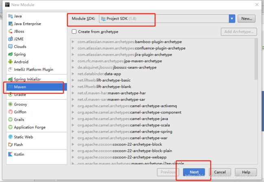This screenshot has width=264, height=182.
Task: Click the archetype list vertical scrollbar
Action: tap(256, 59)
